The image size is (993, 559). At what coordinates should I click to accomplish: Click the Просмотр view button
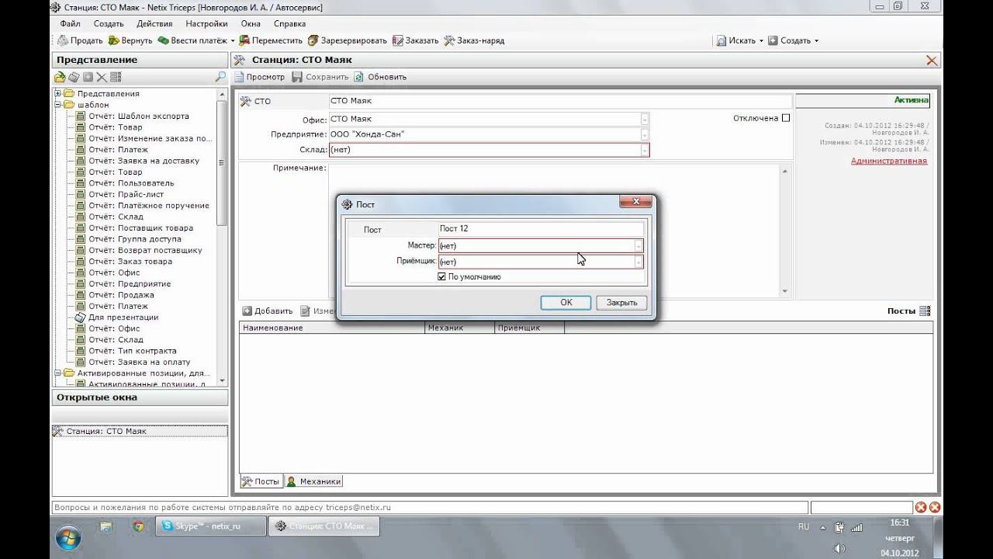[x=260, y=77]
